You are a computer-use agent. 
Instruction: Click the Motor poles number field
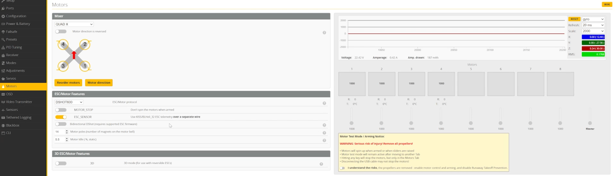click(60, 132)
